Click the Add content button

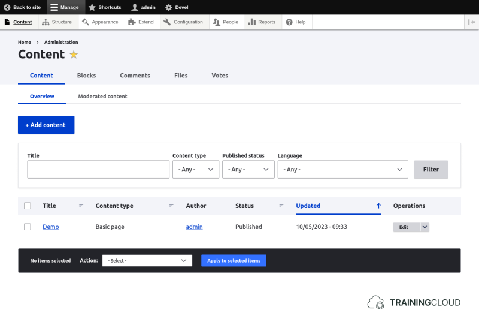[46, 125]
